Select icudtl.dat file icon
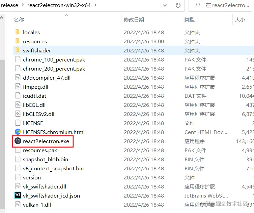This screenshot has width=254, height=213. click(18, 95)
